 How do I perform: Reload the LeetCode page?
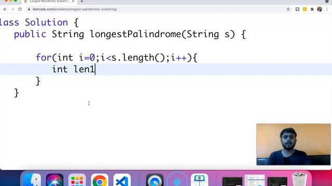coord(20,9)
